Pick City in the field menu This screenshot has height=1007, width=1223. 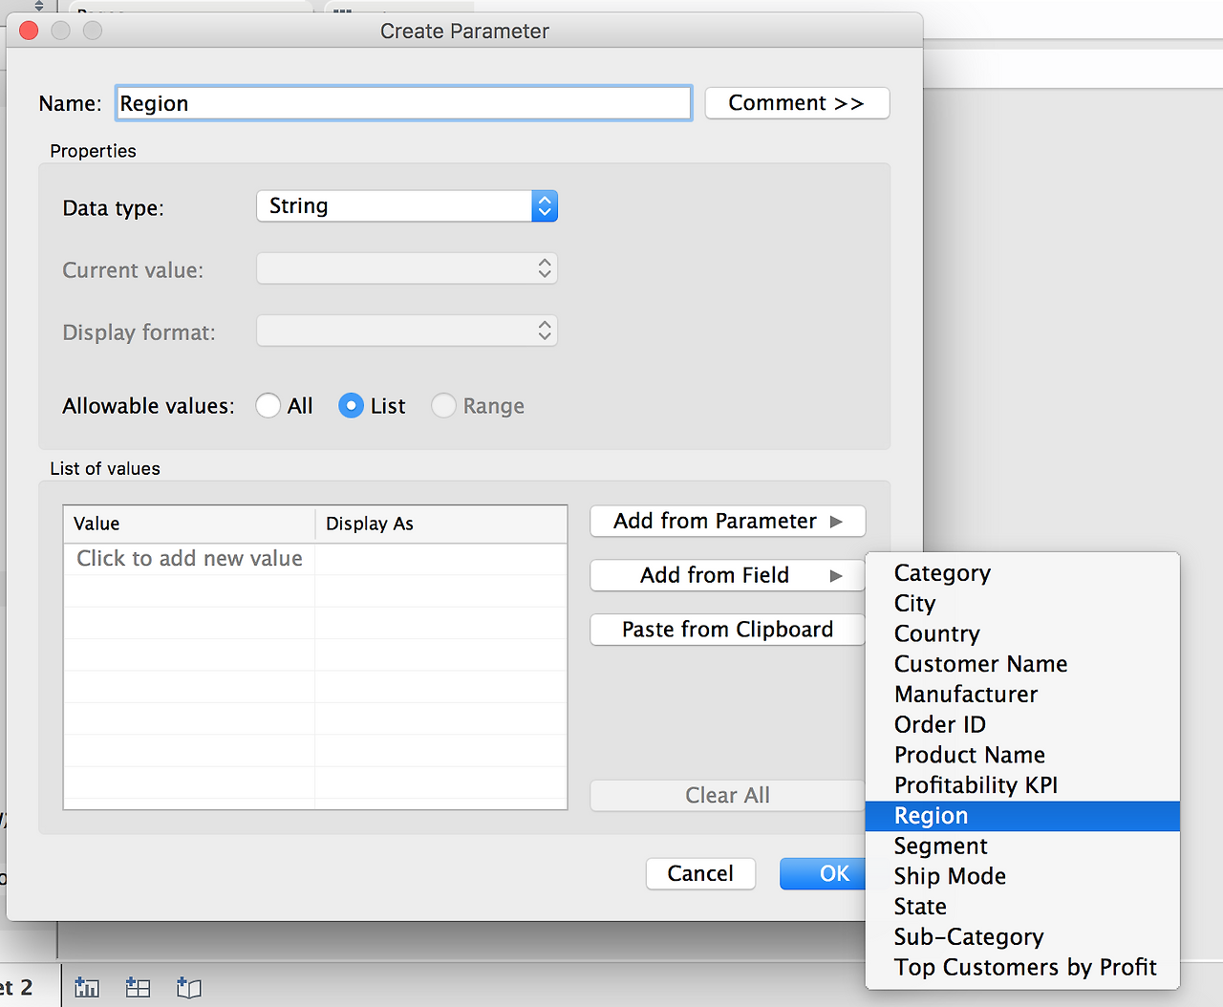tap(1022, 604)
